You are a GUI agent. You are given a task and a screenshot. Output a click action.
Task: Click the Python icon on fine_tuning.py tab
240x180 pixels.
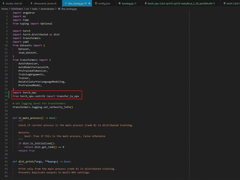pos(66,3)
